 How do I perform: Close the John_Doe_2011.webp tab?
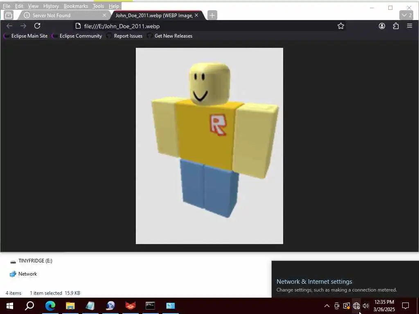tap(196, 16)
